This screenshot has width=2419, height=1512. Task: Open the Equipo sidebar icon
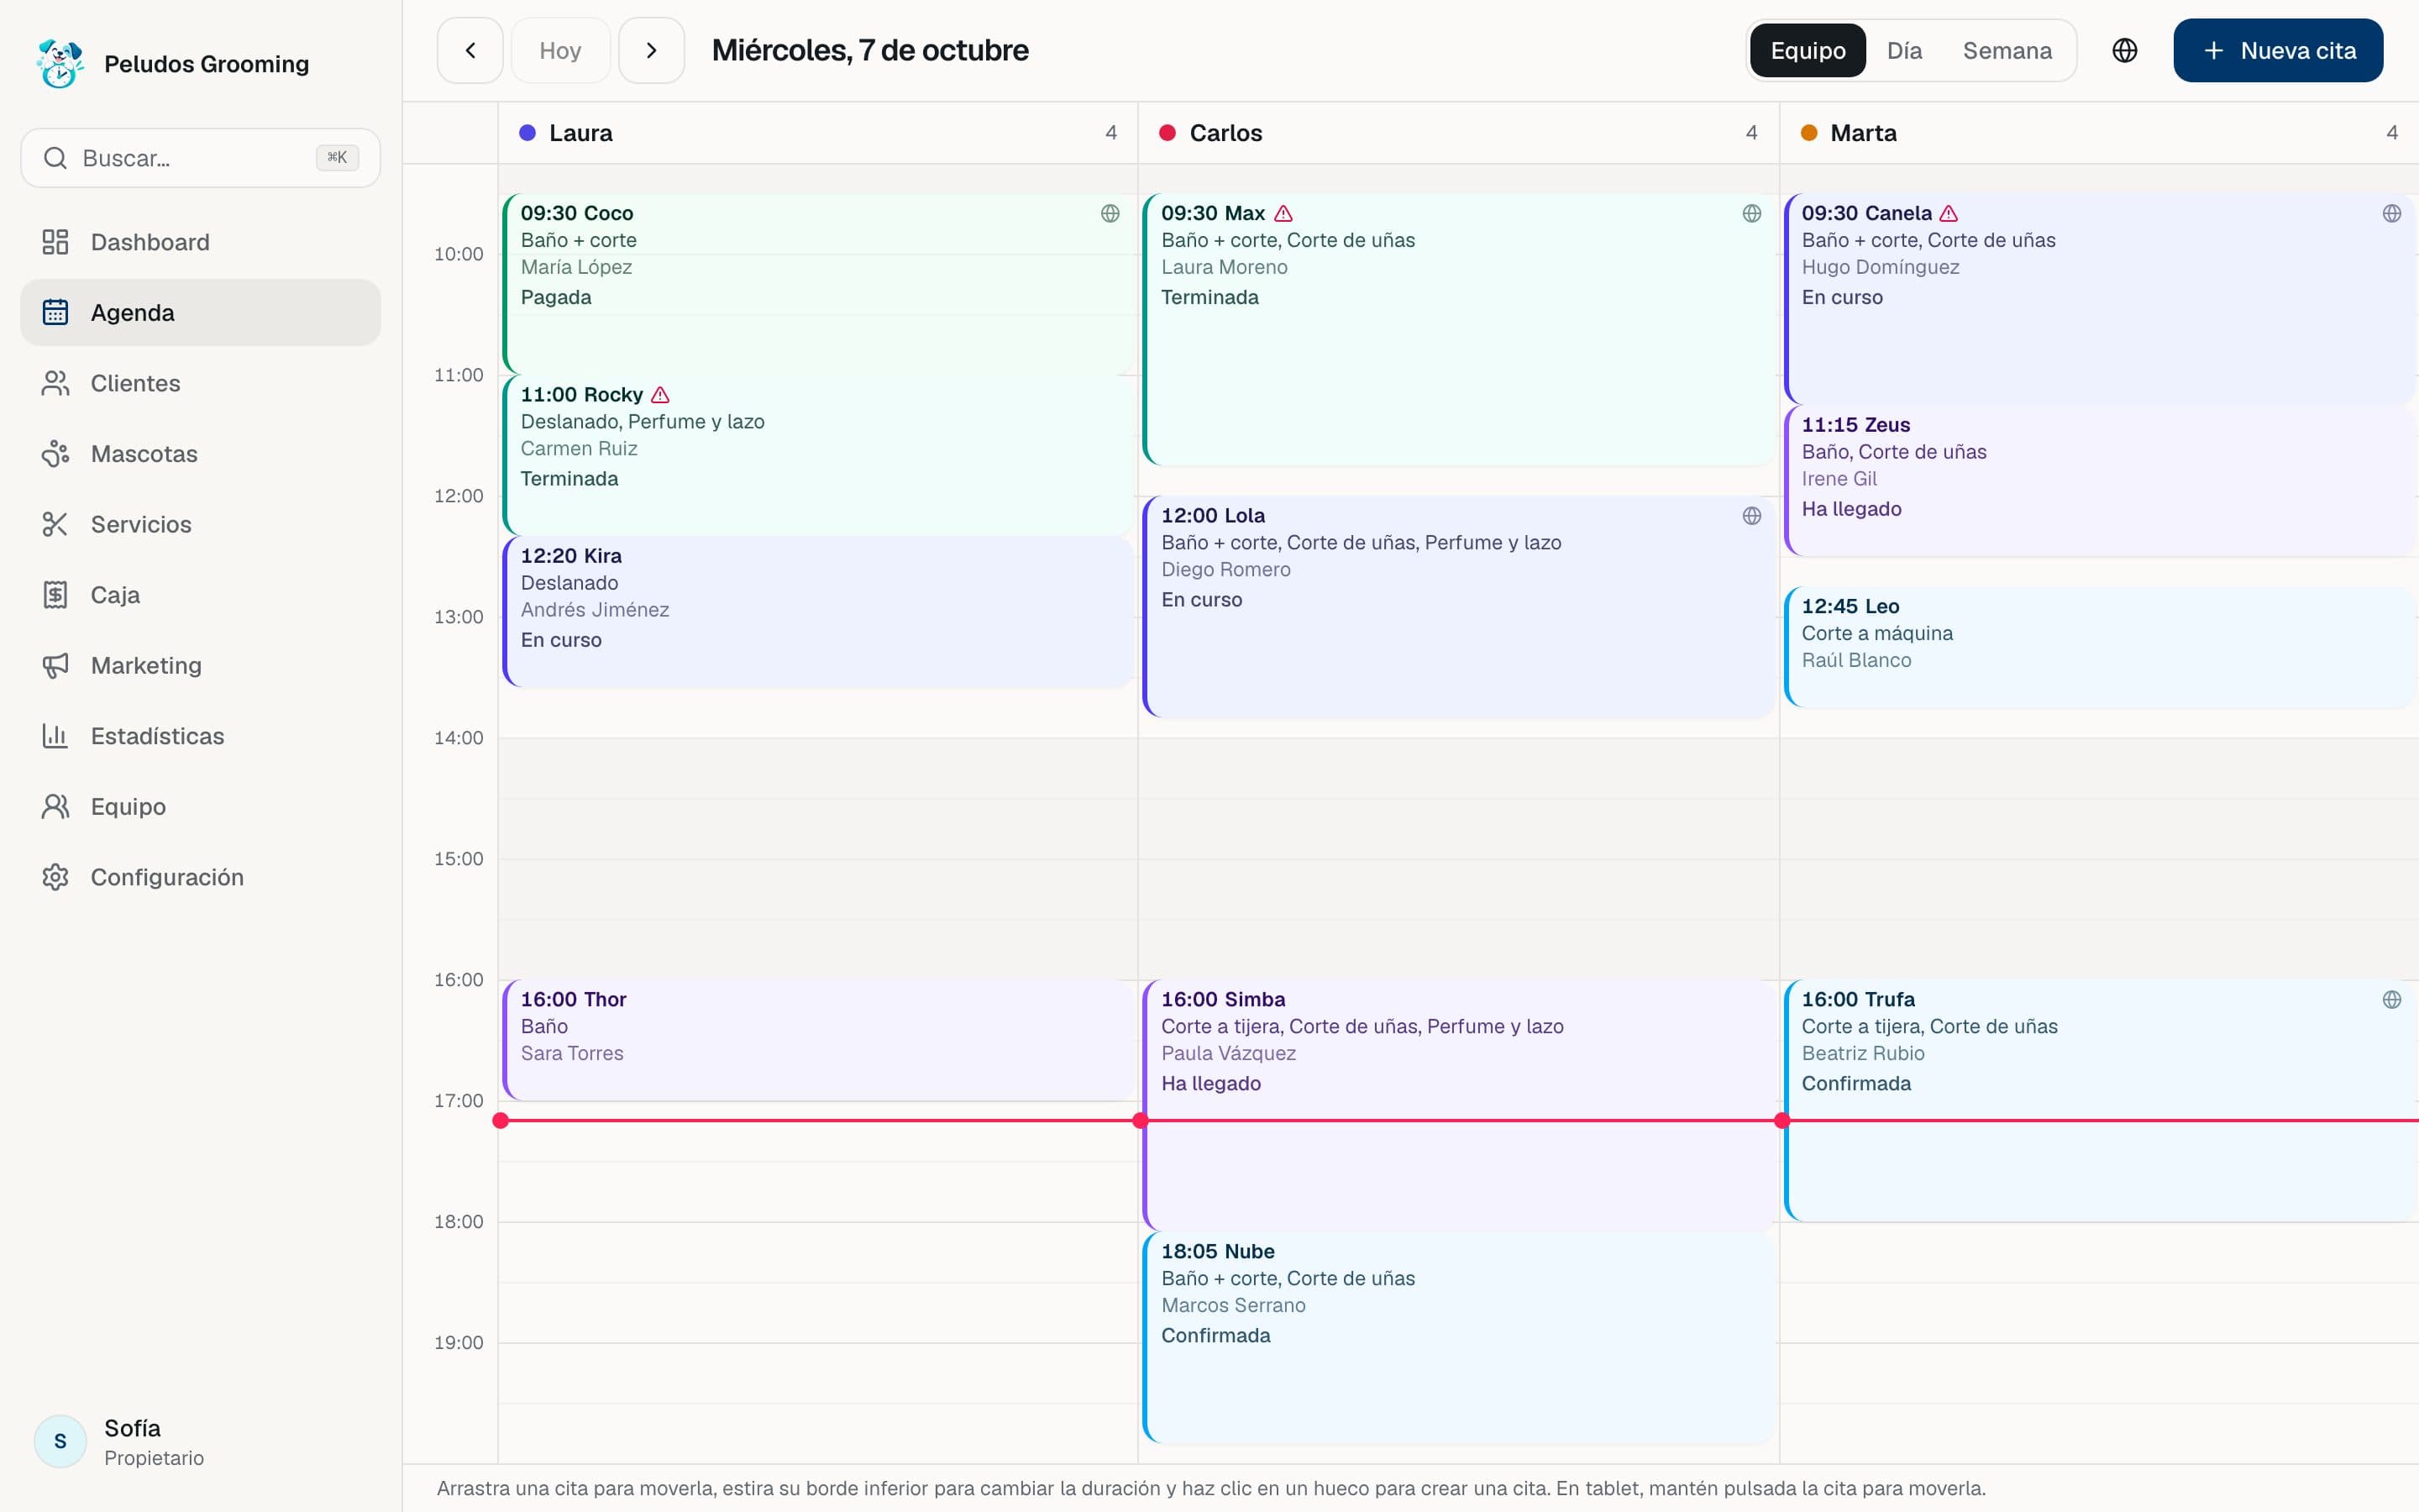pos(55,806)
